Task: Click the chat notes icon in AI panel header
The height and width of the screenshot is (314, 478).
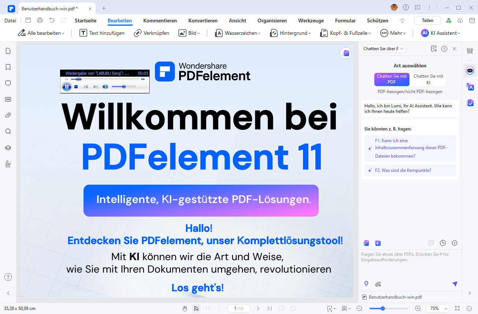Action: (x=434, y=49)
